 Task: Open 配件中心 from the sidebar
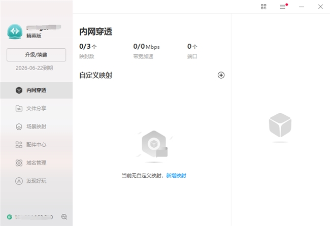point(36,145)
